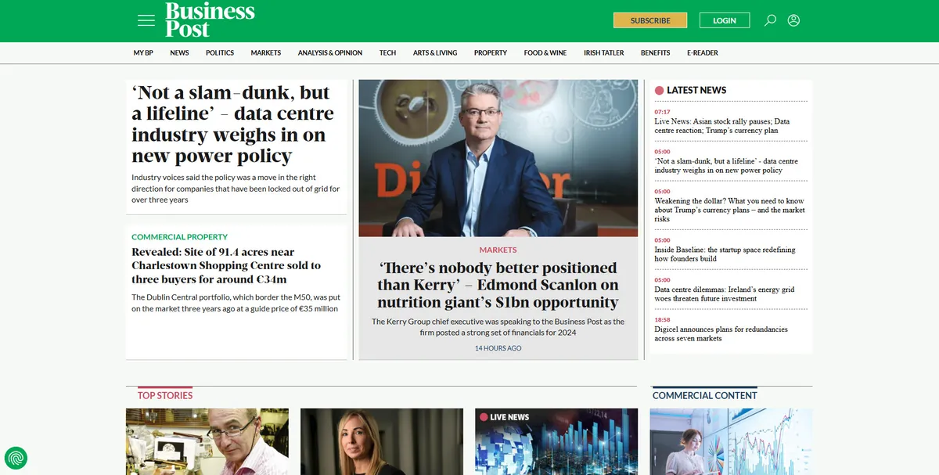939x475 pixels.
Task: Click the '14 HOURS AGO' timestamp
Action: [498, 348]
